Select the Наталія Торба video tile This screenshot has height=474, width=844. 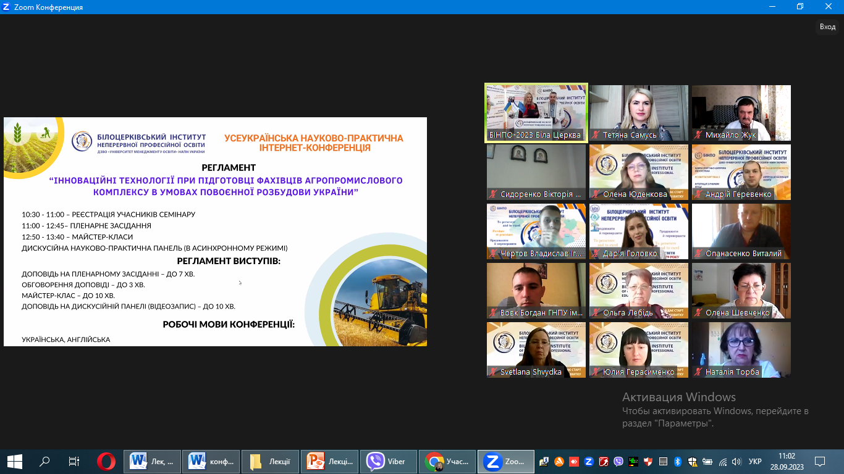(x=741, y=349)
